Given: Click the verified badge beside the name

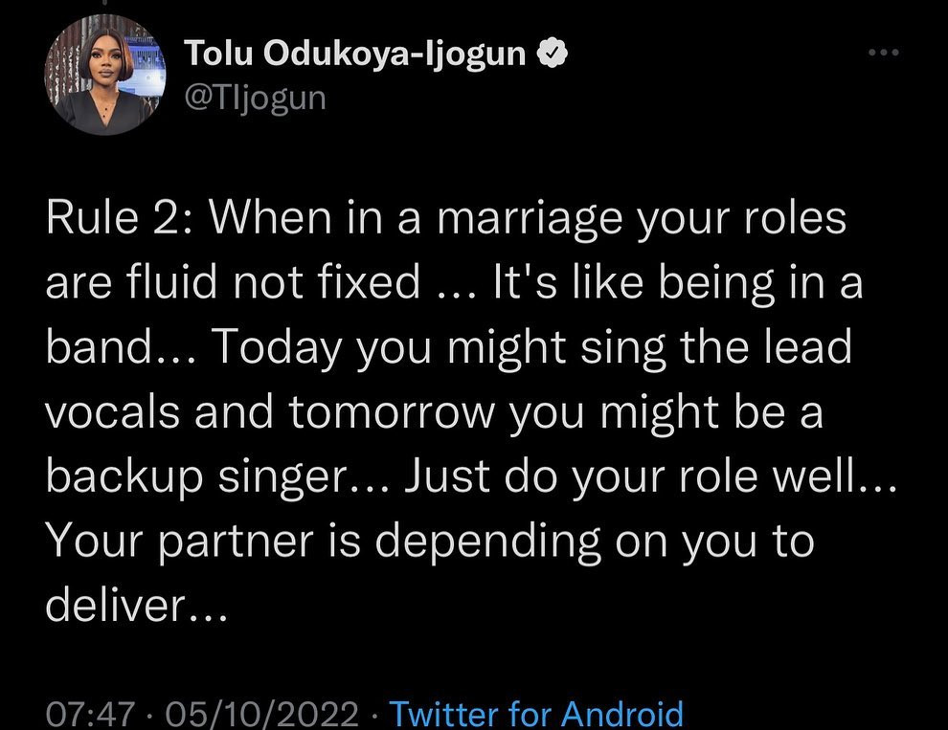Looking at the screenshot, I should pyautogui.click(x=553, y=55).
